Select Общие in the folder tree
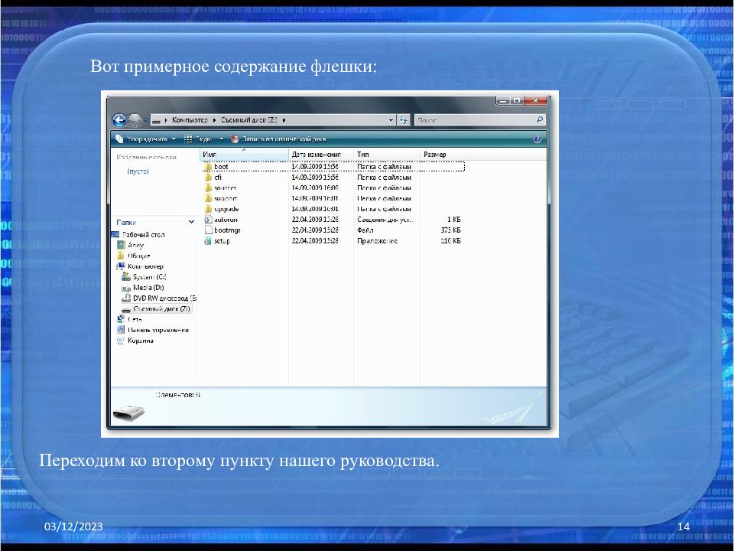The image size is (734, 551). (x=139, y=256)
